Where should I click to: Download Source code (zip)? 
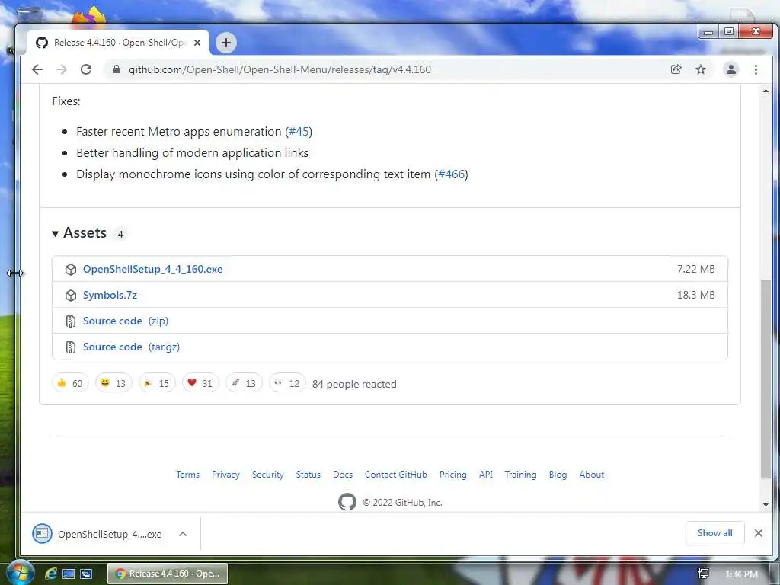[x=126, y=321]
